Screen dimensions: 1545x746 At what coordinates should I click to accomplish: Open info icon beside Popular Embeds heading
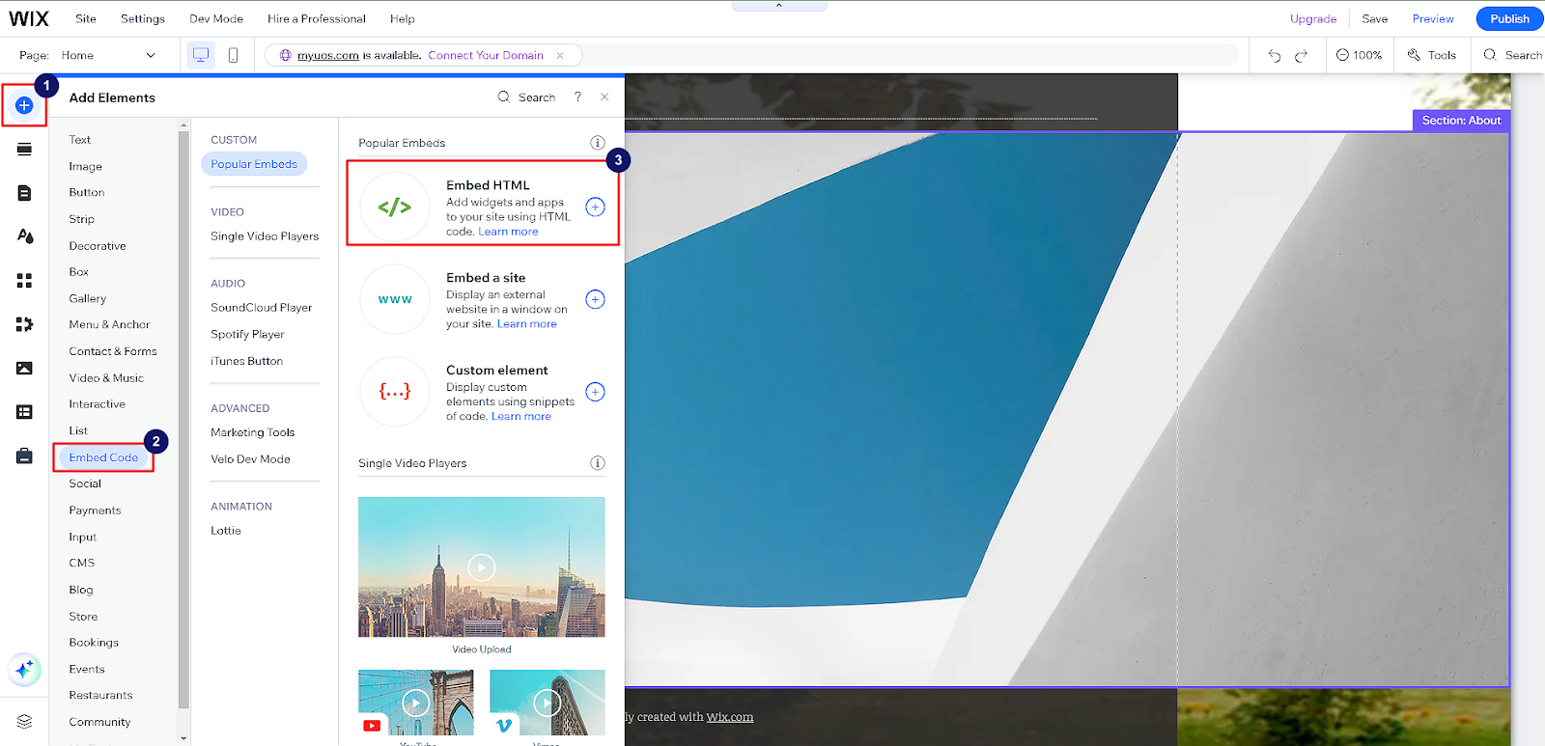click(597, 143)
